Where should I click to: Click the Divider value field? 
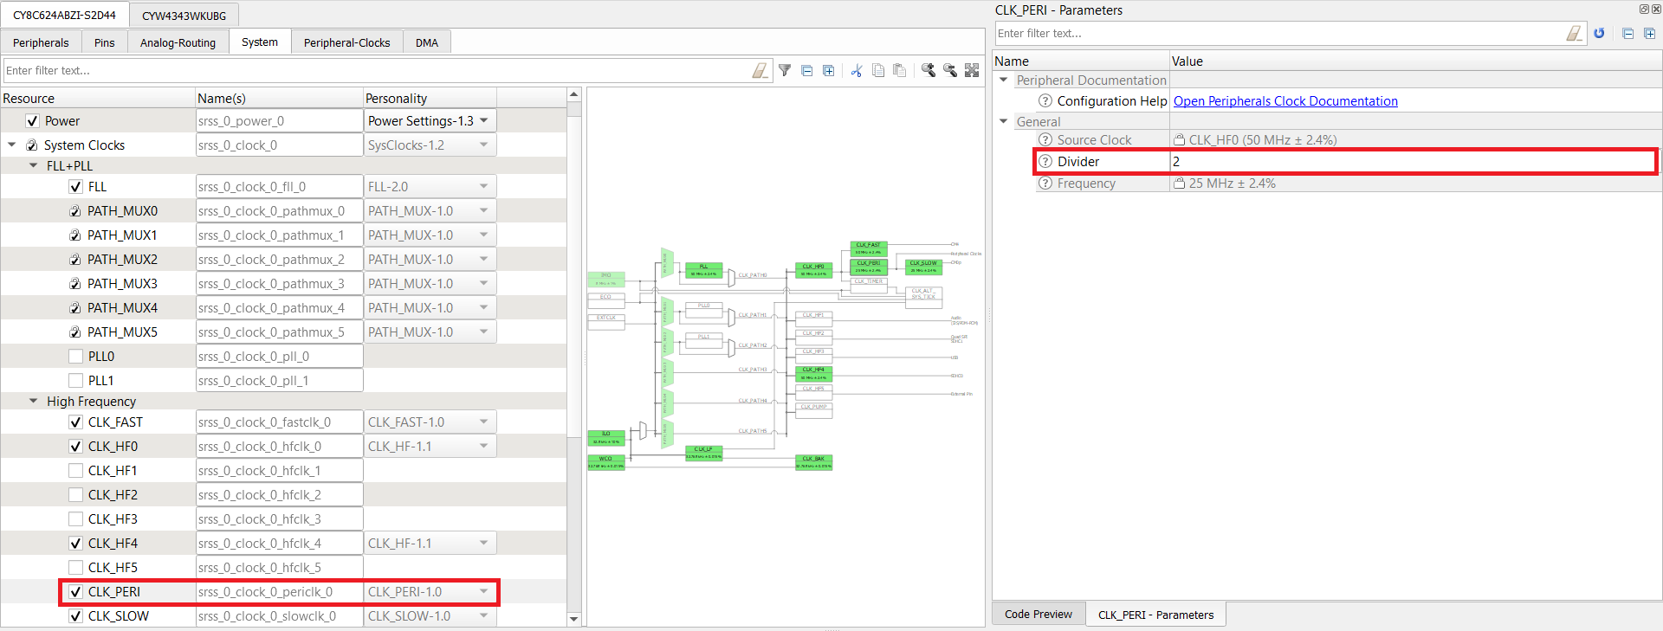pos(1412,162)
